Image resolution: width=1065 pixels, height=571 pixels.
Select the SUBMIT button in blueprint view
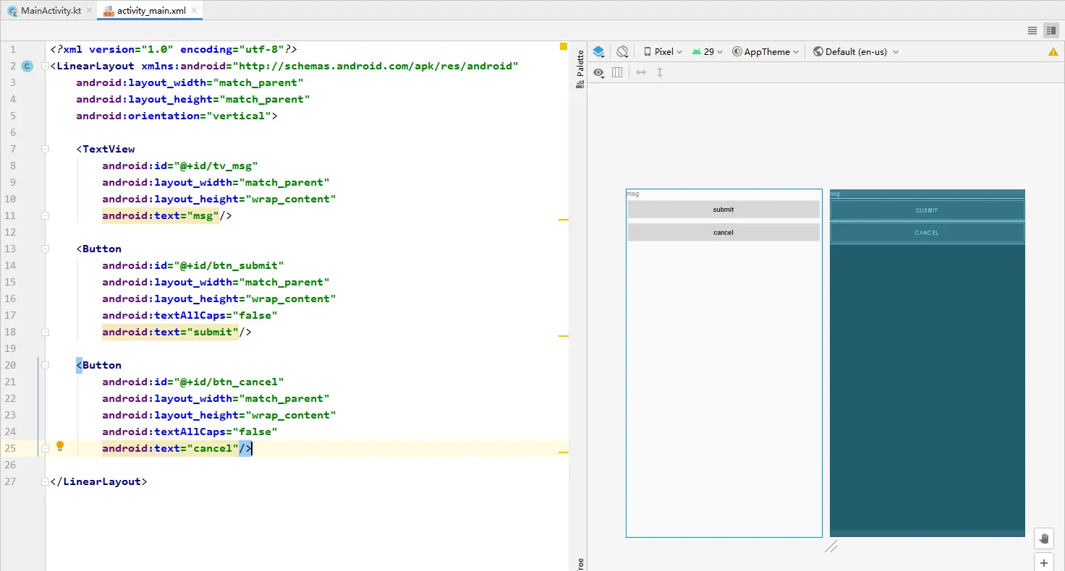(x=927, y=210)
